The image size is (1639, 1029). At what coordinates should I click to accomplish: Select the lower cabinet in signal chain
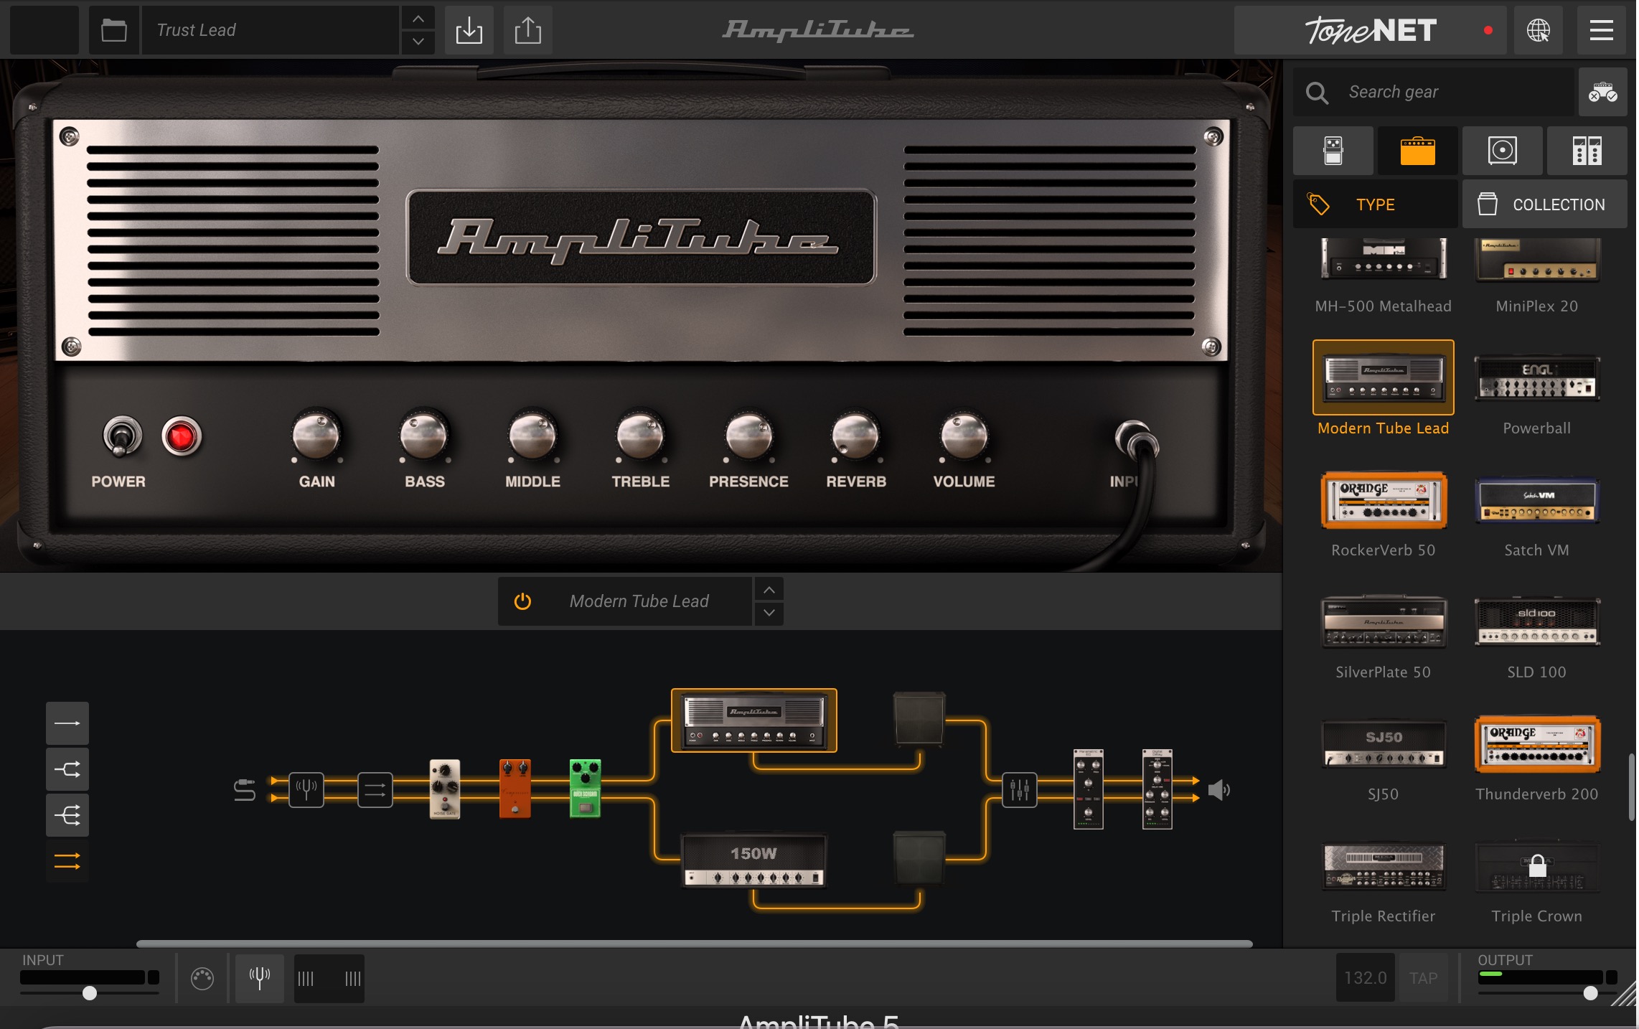click(919, 857)
